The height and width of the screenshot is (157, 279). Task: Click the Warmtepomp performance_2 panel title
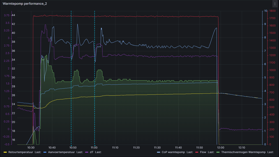pyautogui.click(x=25, y=3)
